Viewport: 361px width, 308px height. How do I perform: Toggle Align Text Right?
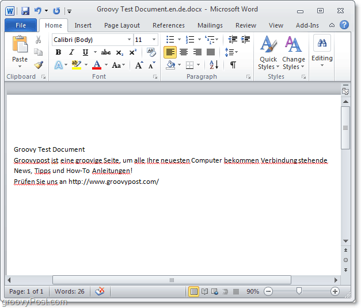197,52
